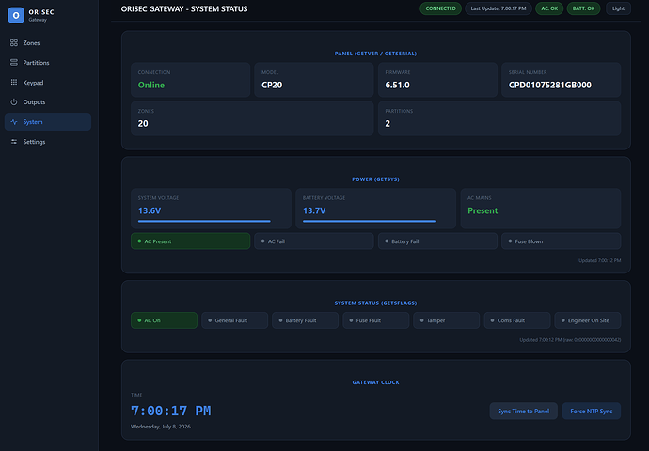
Task: Click the Outputs power icon
Action: (14, 102)
